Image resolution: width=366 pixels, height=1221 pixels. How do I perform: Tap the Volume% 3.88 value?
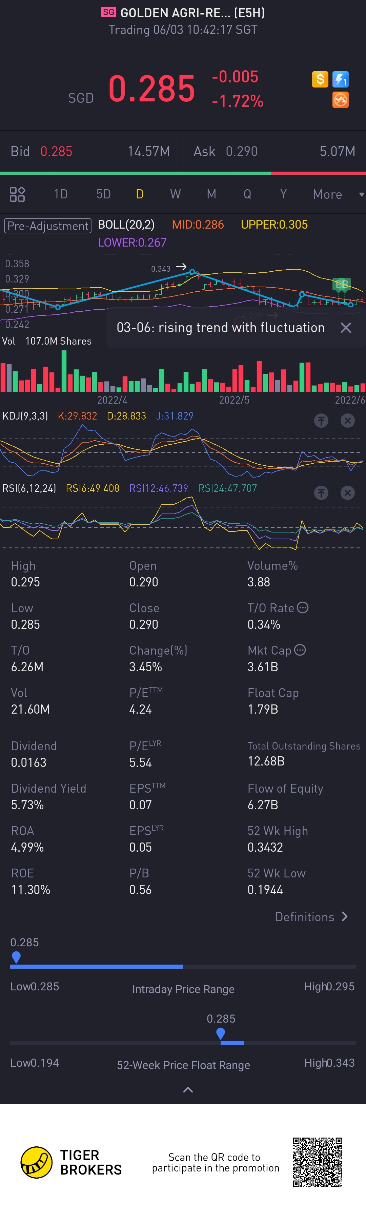pyautogui.click(x=259, y=582)
